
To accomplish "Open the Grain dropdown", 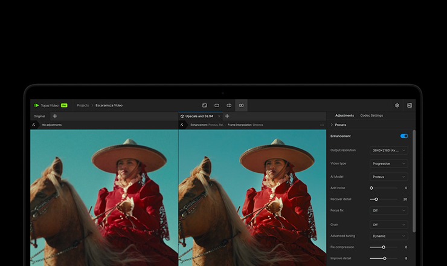I will pyautogui.click(x=388, y=225).
